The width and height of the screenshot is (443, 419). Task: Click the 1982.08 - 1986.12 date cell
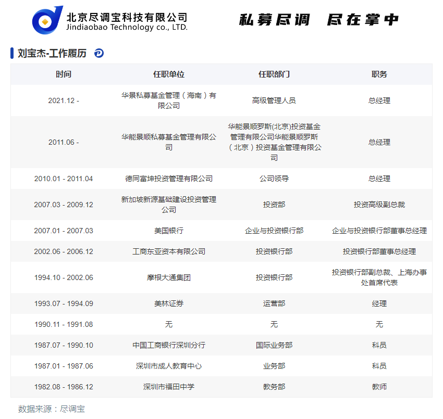click(x=64, y=387)
